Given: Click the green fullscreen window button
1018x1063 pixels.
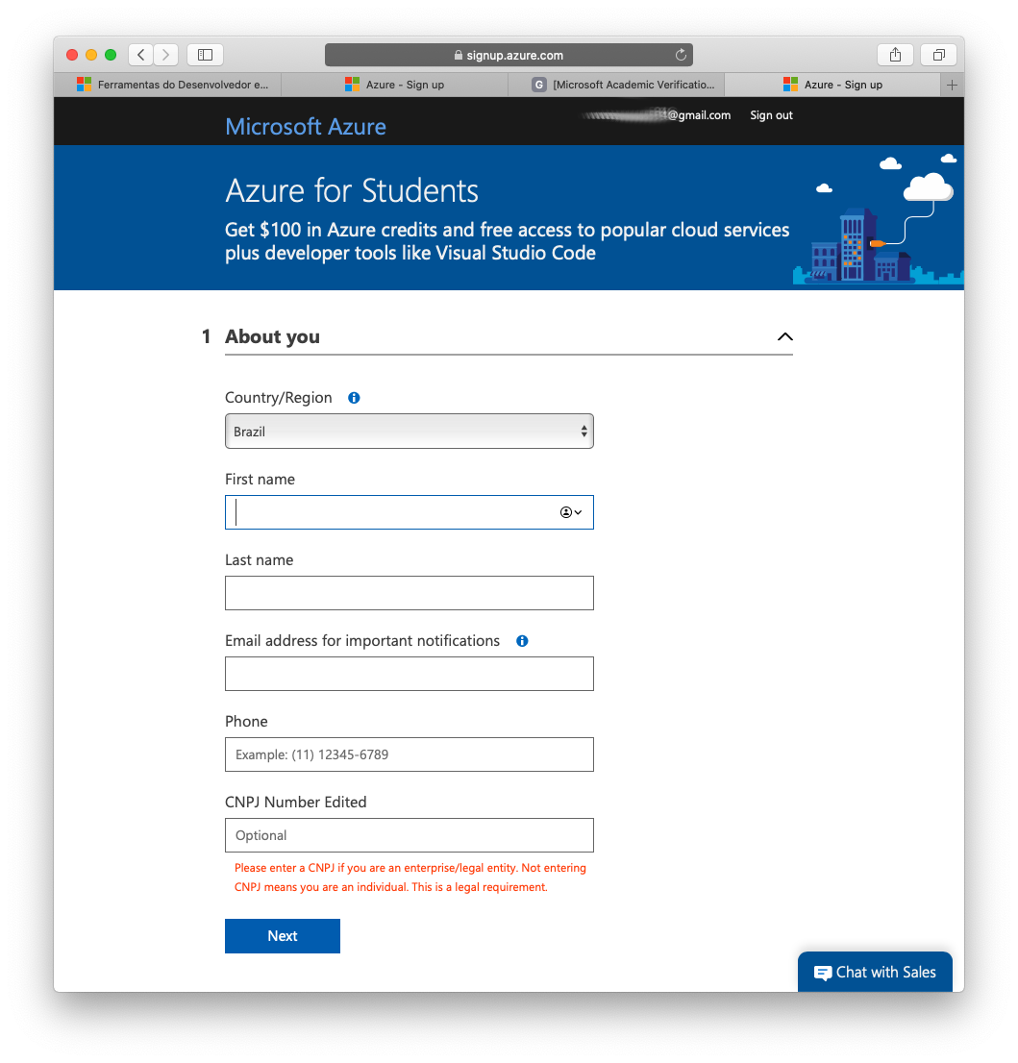Looking at the screenshot, I should [x=111, y=55].
